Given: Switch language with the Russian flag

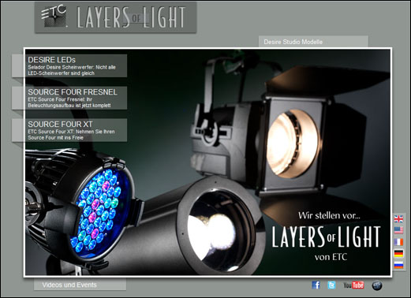Looking at the screenshot, I should click(x=398, y=265).
